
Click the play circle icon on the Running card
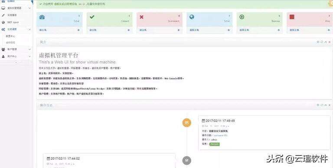point(242,17)
